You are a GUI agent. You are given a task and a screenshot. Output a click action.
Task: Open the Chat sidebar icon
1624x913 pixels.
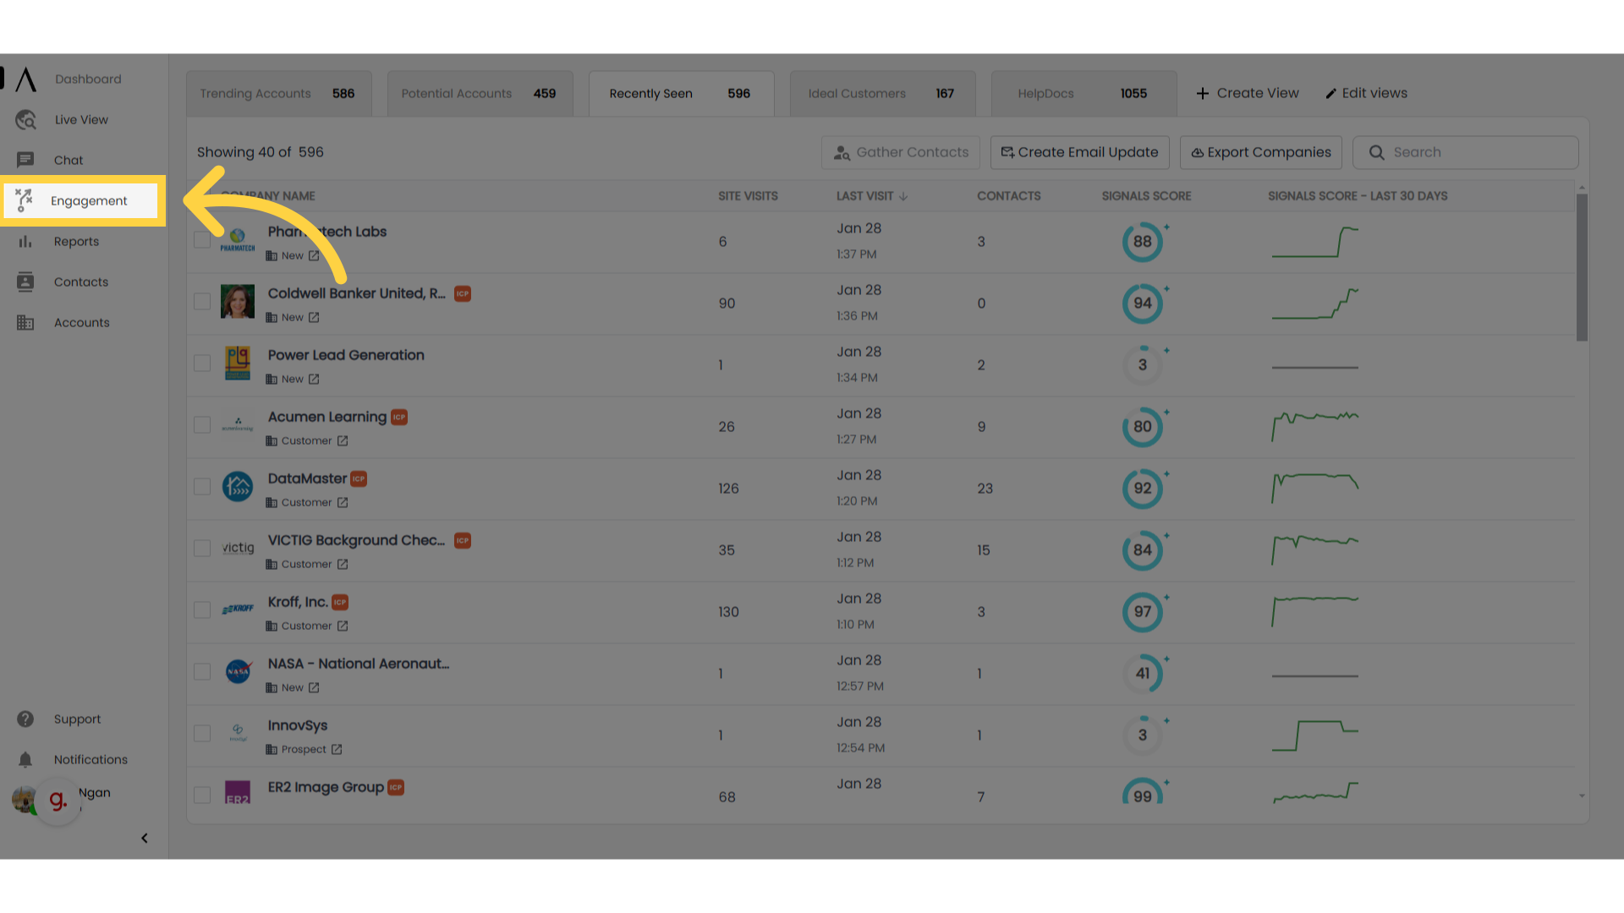pos(25,160)
